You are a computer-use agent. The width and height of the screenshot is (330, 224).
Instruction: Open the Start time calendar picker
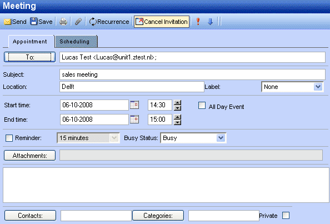(x=134, y=105)
